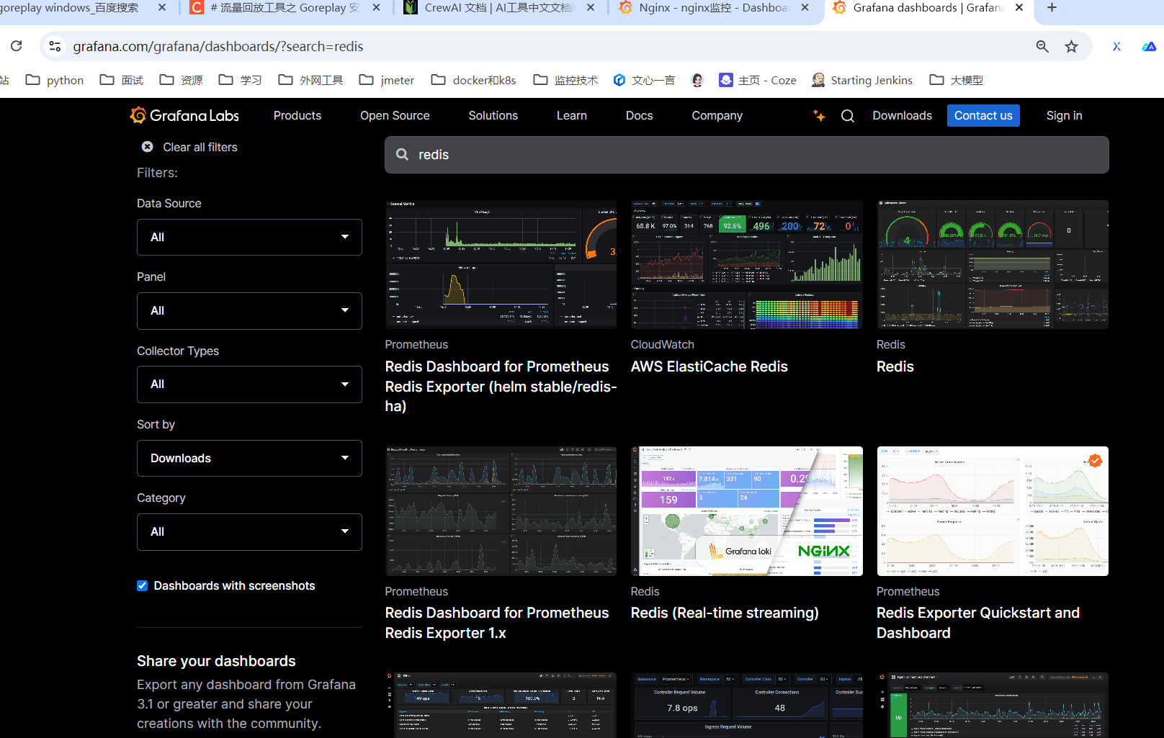The width and height of the screenshot is (1164, 738).
Task: Click the sparkle AI assistant icon
Action: [x=819, y=115]
